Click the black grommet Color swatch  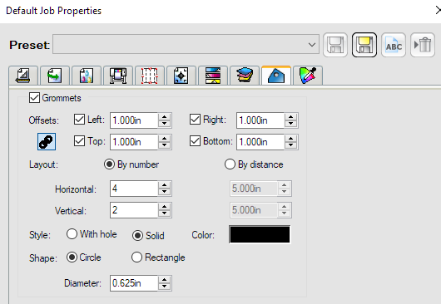(x=260, y=234)
